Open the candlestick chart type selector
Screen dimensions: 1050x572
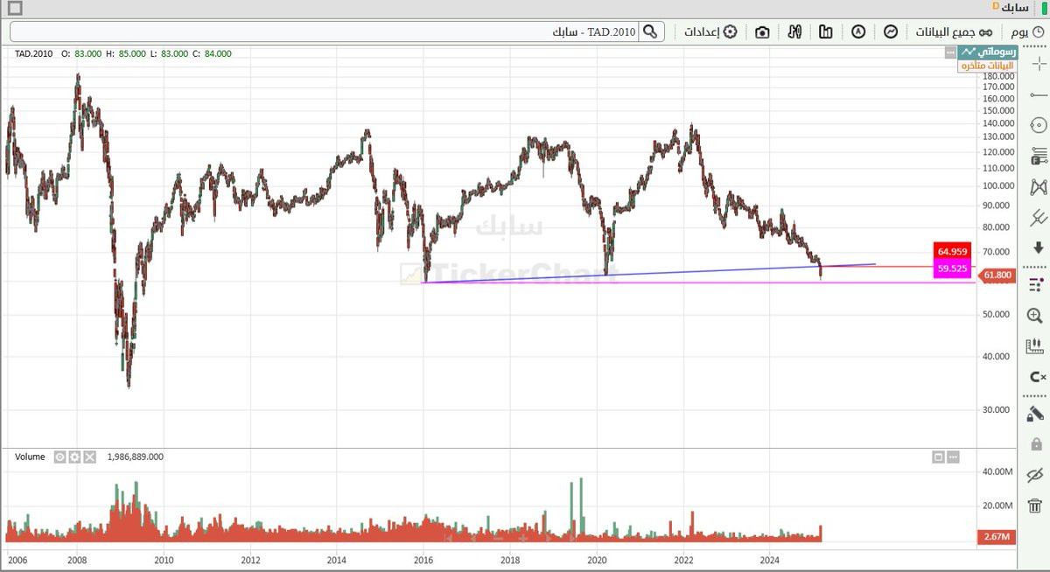(794, 32)
